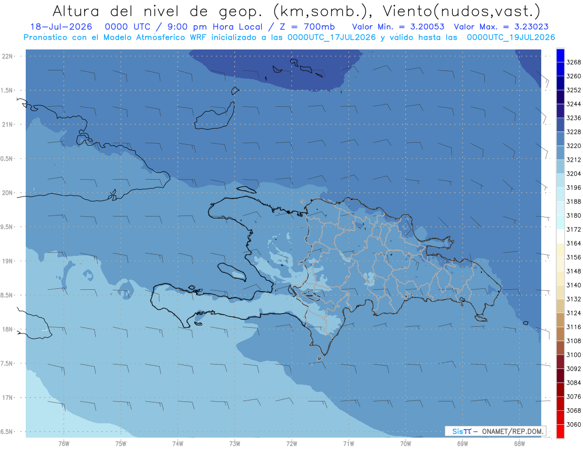Click the 3252 color bar value
Viewport: 583px width, 450px height.
(573, 90)
